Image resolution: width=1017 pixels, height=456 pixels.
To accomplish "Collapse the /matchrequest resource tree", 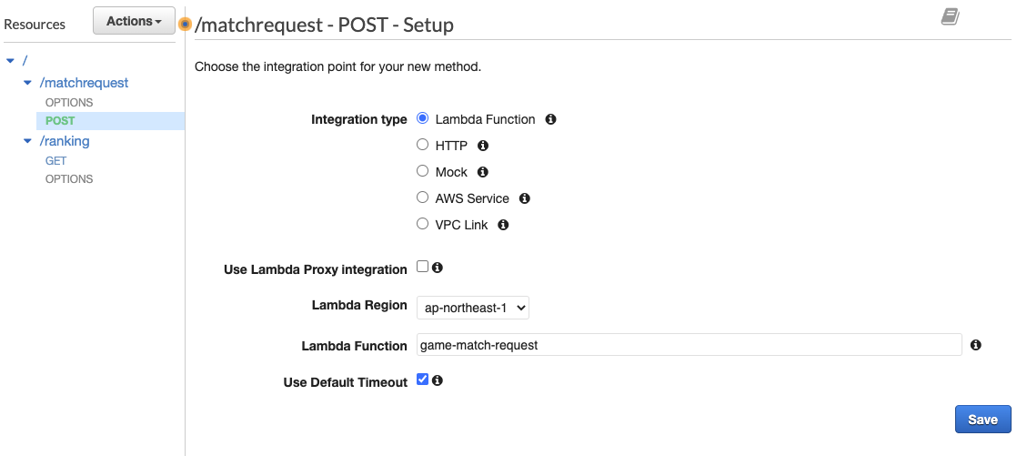I will [27, 83].
